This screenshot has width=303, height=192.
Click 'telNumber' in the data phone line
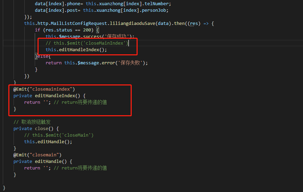pyautogui.click(x=156, y=4)
